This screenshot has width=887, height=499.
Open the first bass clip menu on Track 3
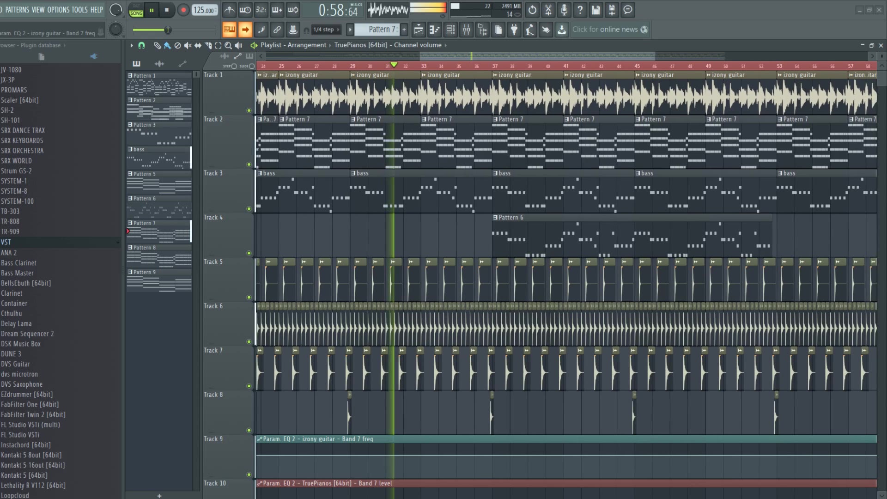click(260, 173)
